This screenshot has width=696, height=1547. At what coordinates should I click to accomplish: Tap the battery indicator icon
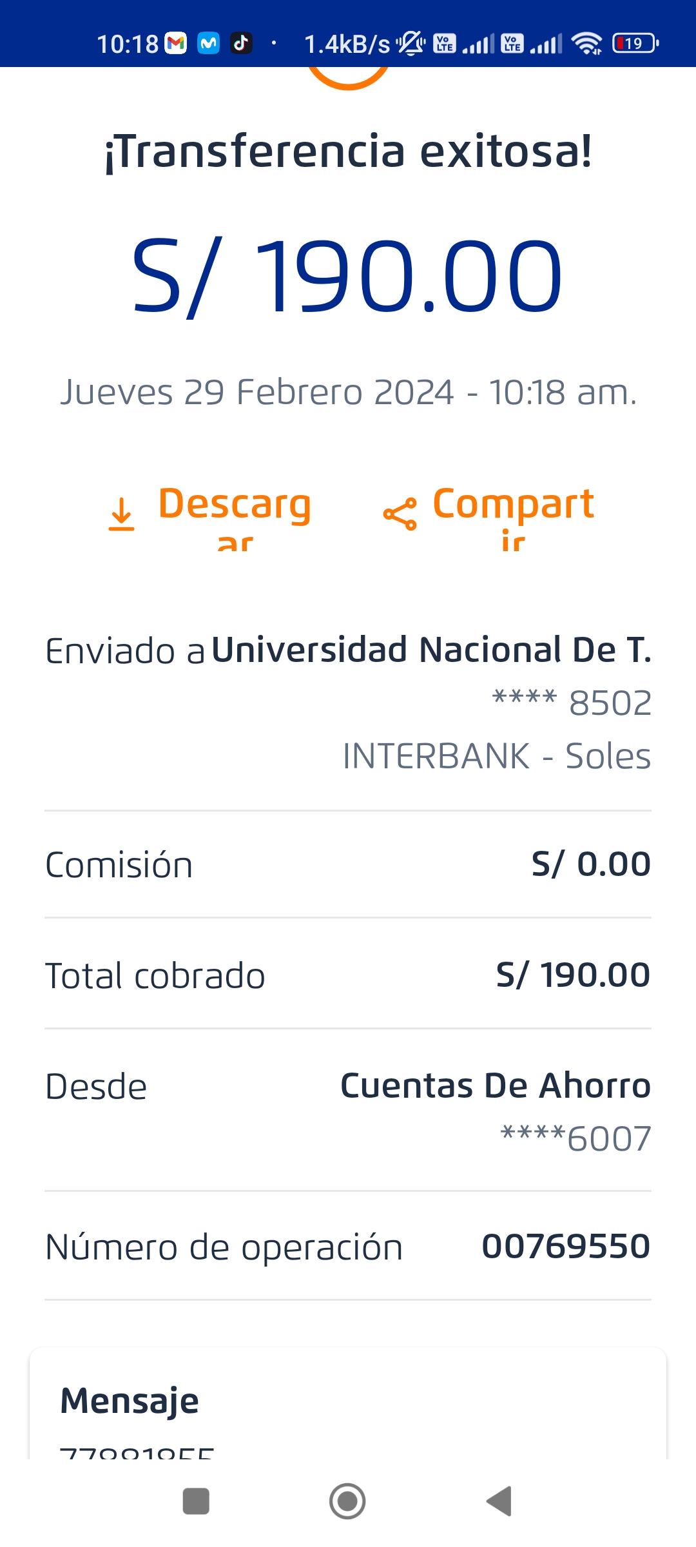tap(635, 43)
